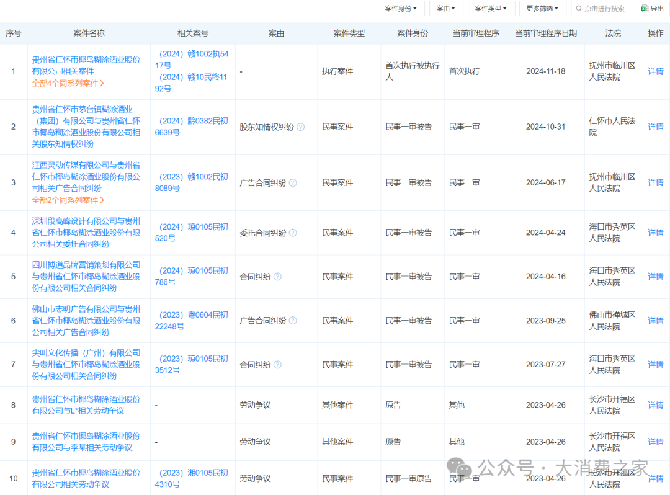Open 详情 for row 1 execution case
The width and height of the screenshot is (670, 495).
coord(656,71)
